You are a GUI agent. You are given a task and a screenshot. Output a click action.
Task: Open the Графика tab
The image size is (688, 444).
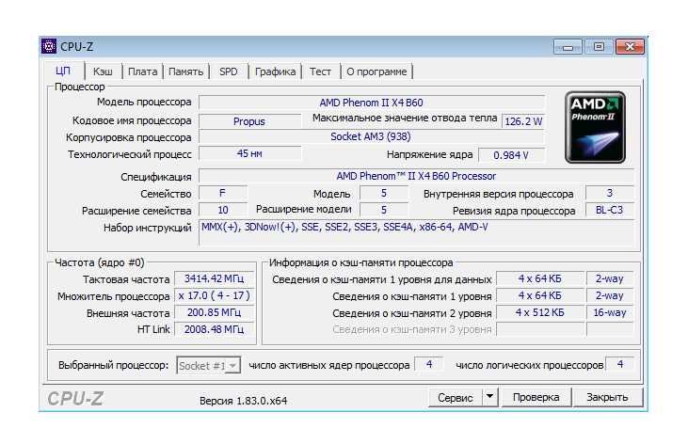pyautogui.click(x=275, y=71)
